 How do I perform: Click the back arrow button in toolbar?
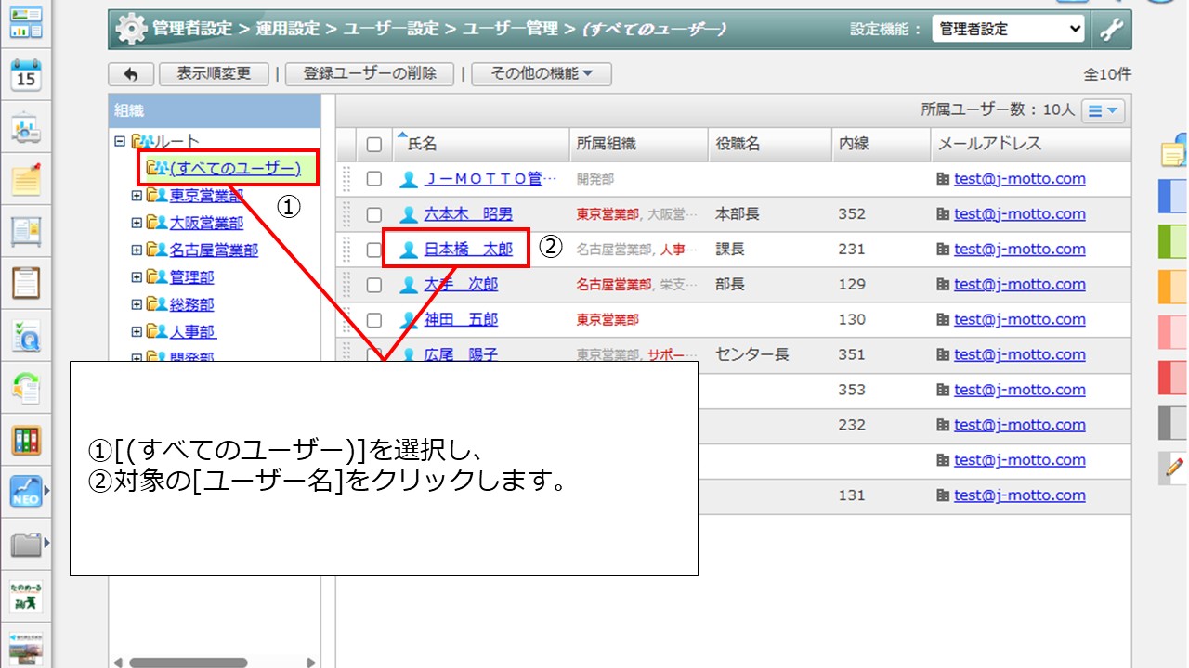[x=131, y=74]
